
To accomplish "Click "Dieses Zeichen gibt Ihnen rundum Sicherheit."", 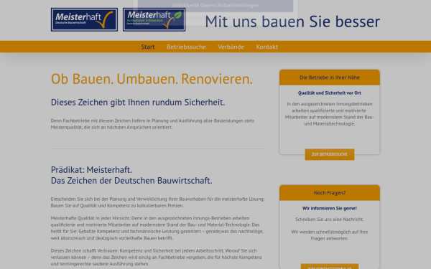I will pos(138,103).
